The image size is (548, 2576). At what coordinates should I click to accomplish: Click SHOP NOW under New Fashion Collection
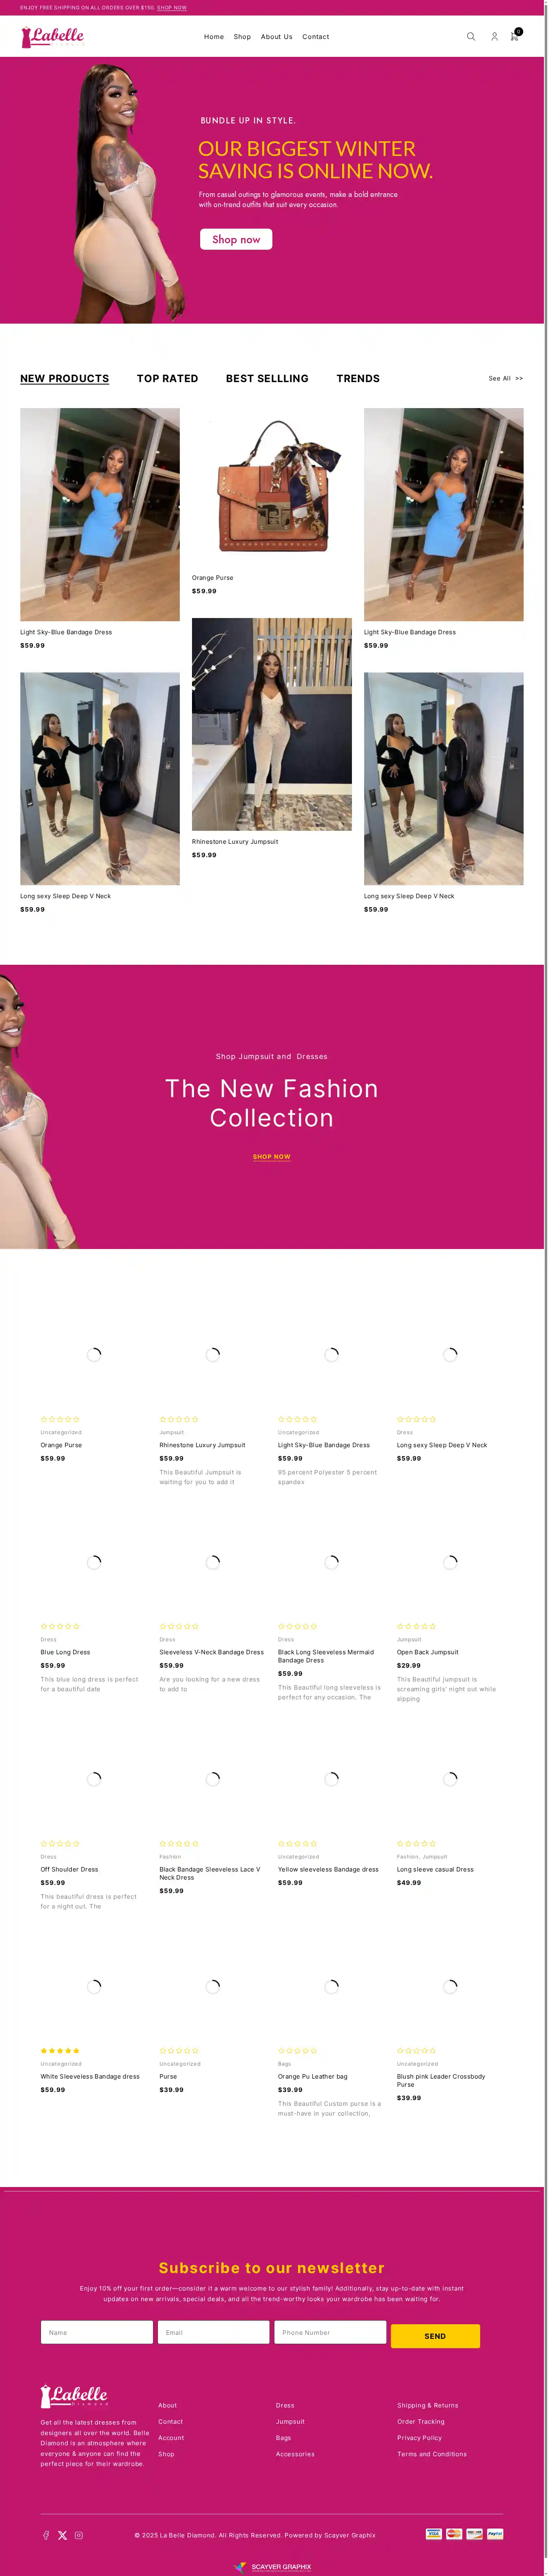pos(272,1157)
